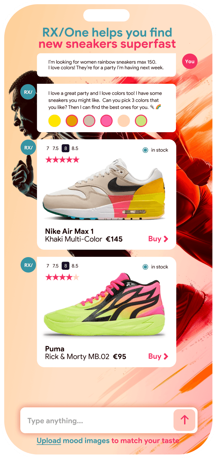Click RX/ avatar next to Nike card
The image size is (216, 458).
[x=28, y=148]
